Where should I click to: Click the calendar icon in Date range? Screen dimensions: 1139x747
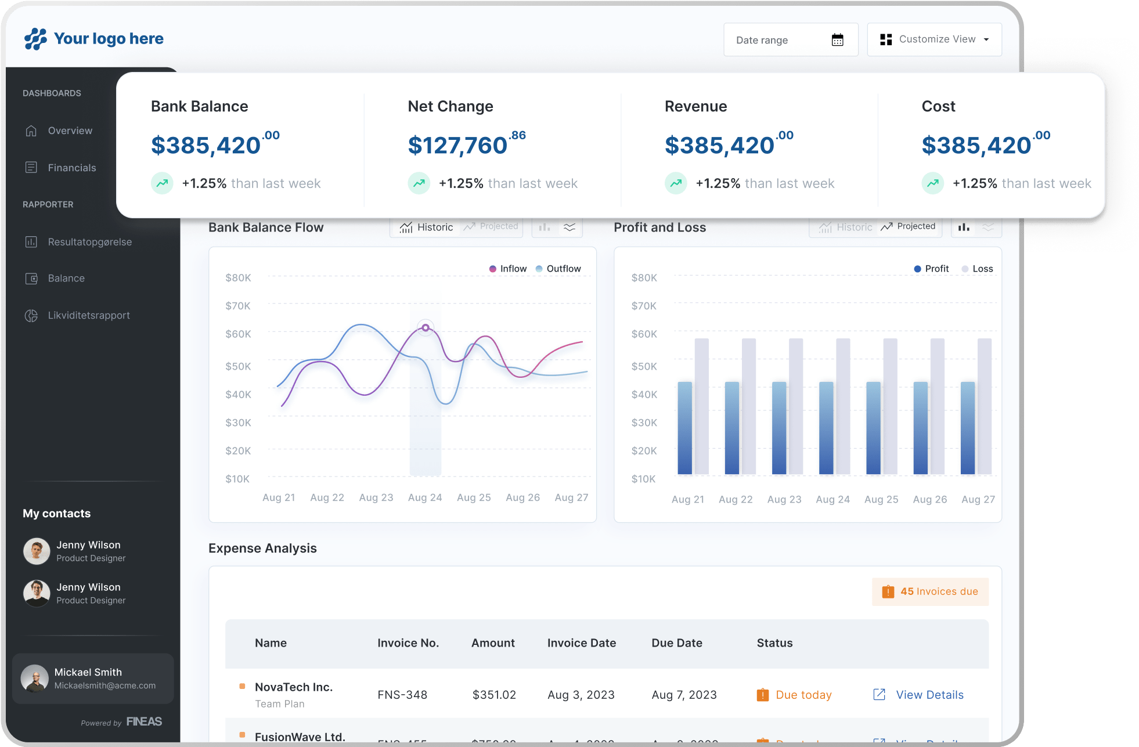pyautogui.click(x=837, y=40)
